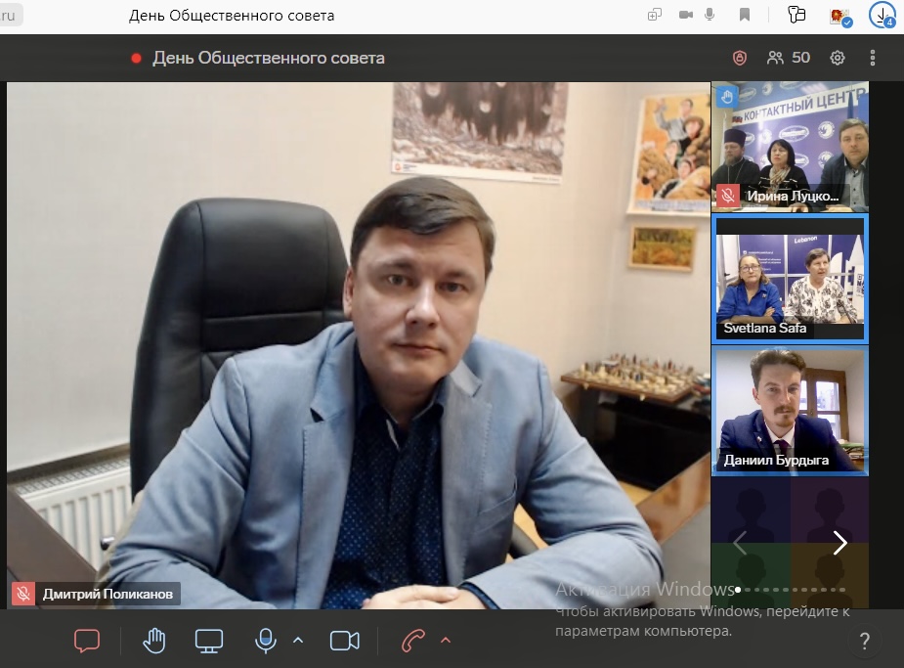904x668 pixels.
Task: Select Ирина Луцко video thumbnail
Action: (x=790, y=147)
